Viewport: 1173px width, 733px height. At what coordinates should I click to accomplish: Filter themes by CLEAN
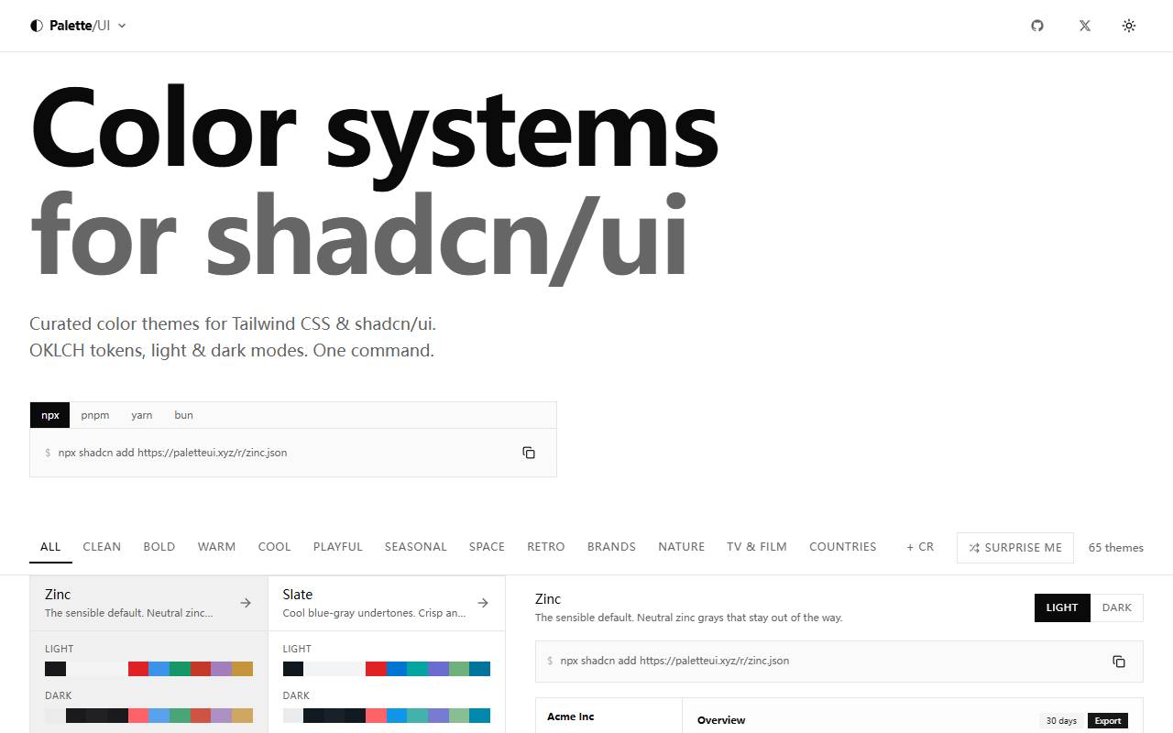click(x=102, y=547)
